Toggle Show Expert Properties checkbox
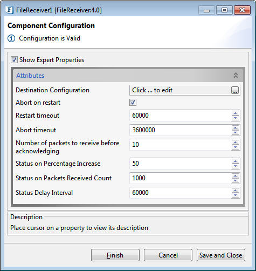This screenshot has width=256, height=271. (x=14, y=60)
